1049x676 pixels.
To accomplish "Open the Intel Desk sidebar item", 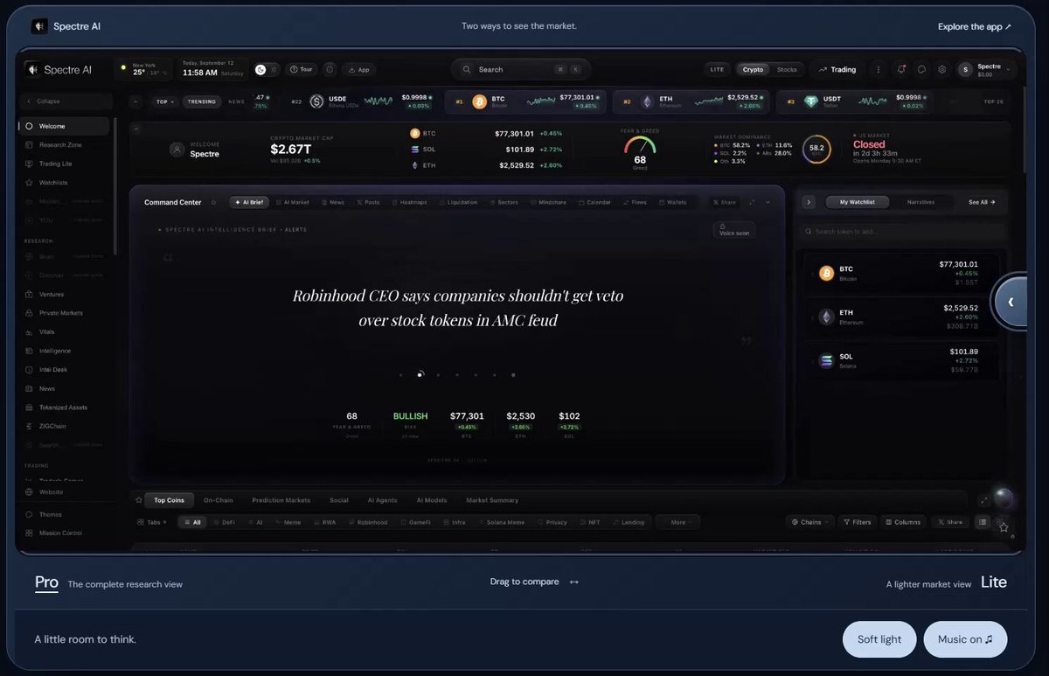I will click(x=53, y=370).
